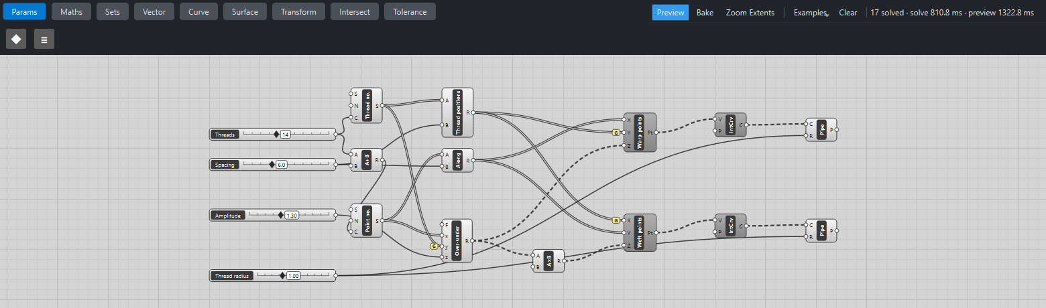Select the Warp points node

click(x=640, y=133)
